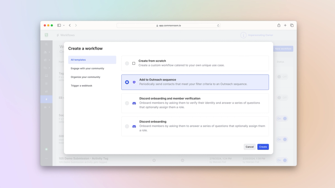This screenshot has width=335, height=188.
Task: Select the Discord onboarding radio button
Action: tap(127, 126)
